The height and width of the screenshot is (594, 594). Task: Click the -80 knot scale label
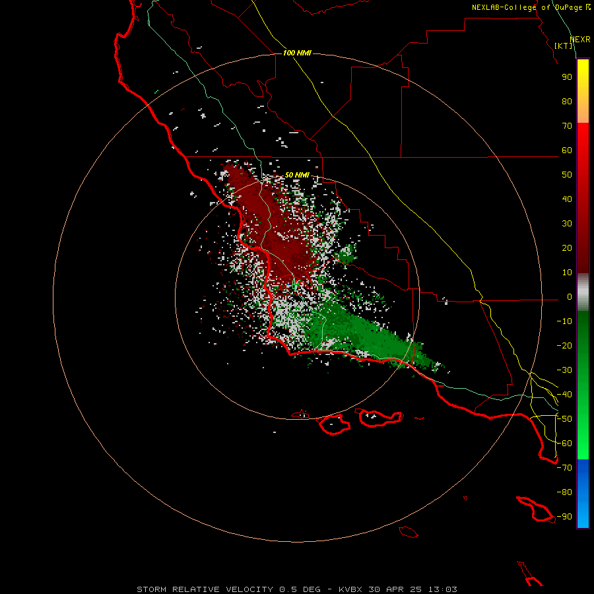point(564,492)
